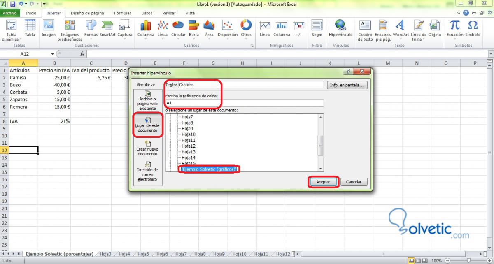Insert a SmartArt graphic
Image resolution: width=494 pixels, height=264 pixels.
pos(107,28)
